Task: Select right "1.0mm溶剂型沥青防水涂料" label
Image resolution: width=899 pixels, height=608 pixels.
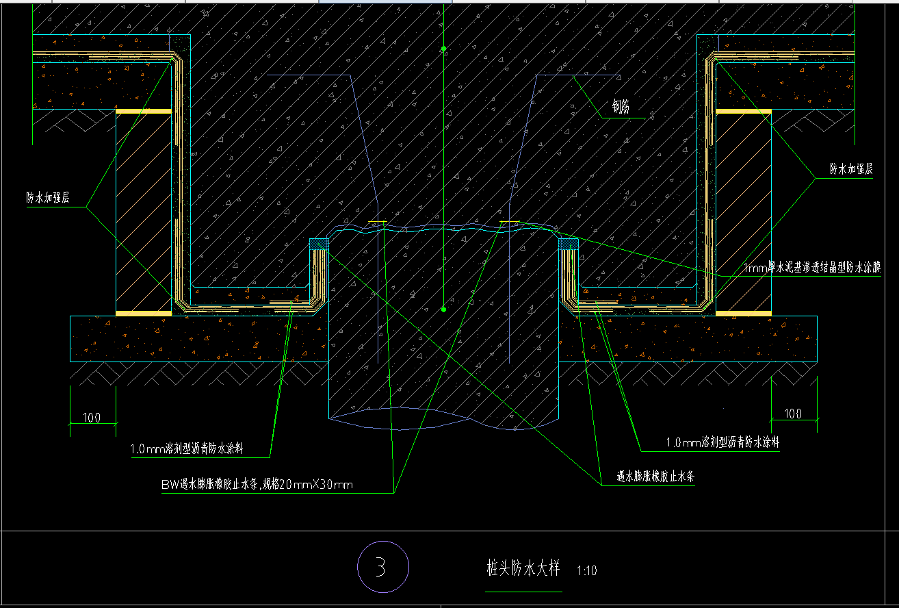Action: tap(722, 443)
